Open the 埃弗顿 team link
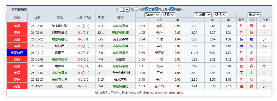The width and height of the screenshot is (277, 101). pos(60,66)
